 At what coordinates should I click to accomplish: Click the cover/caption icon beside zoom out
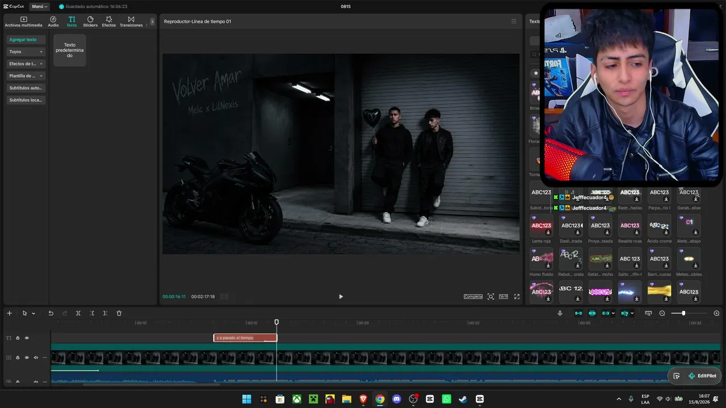pyautogui.click(x=648, y=313)
